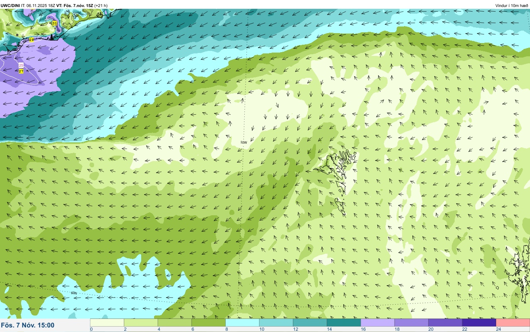The image size is (530, 332).
Task: Select the darker green 6–8 legend swatch
Action: pos(209,322)
